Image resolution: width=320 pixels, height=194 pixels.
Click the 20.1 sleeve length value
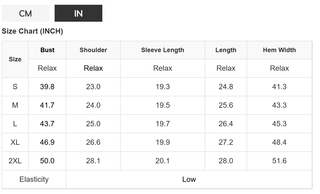coord(163,161)
